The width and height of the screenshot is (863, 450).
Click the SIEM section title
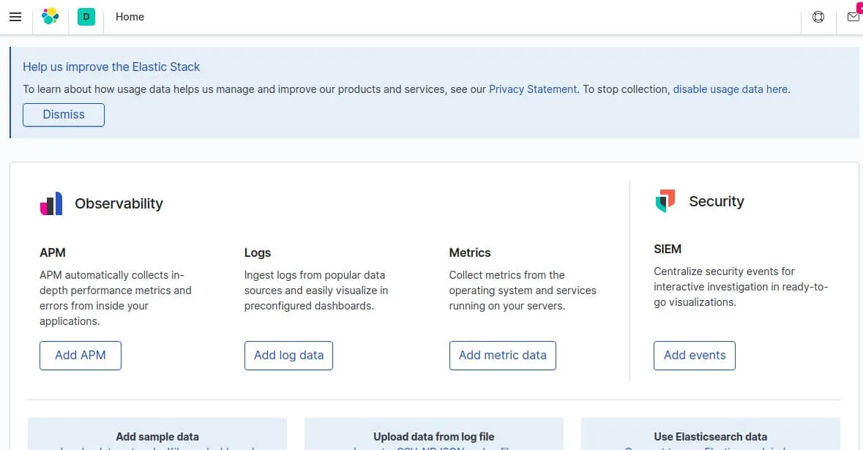point(667,250)
